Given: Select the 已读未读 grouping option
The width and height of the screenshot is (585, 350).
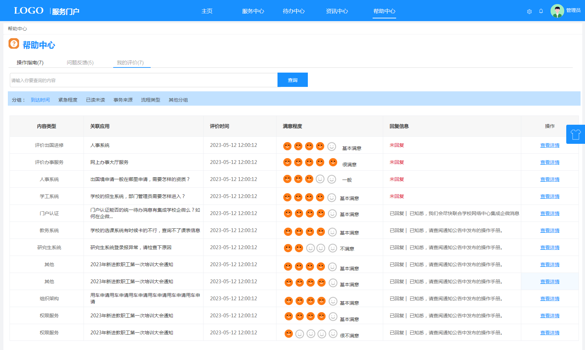Looking at the screenshot, I should tap(95, 100).
